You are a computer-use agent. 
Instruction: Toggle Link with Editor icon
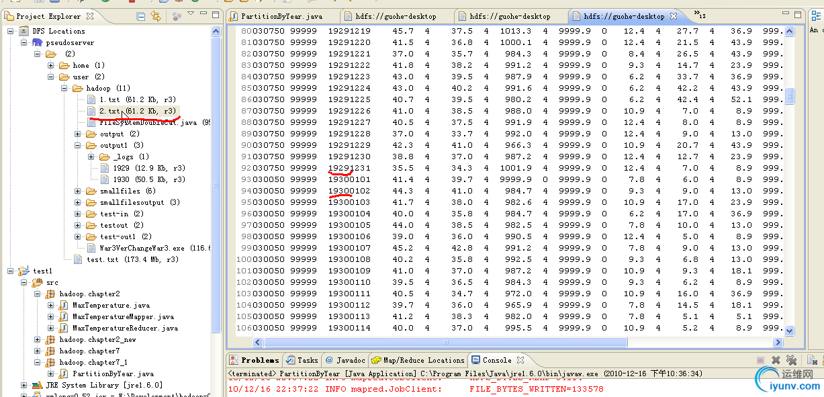point(156,16)
